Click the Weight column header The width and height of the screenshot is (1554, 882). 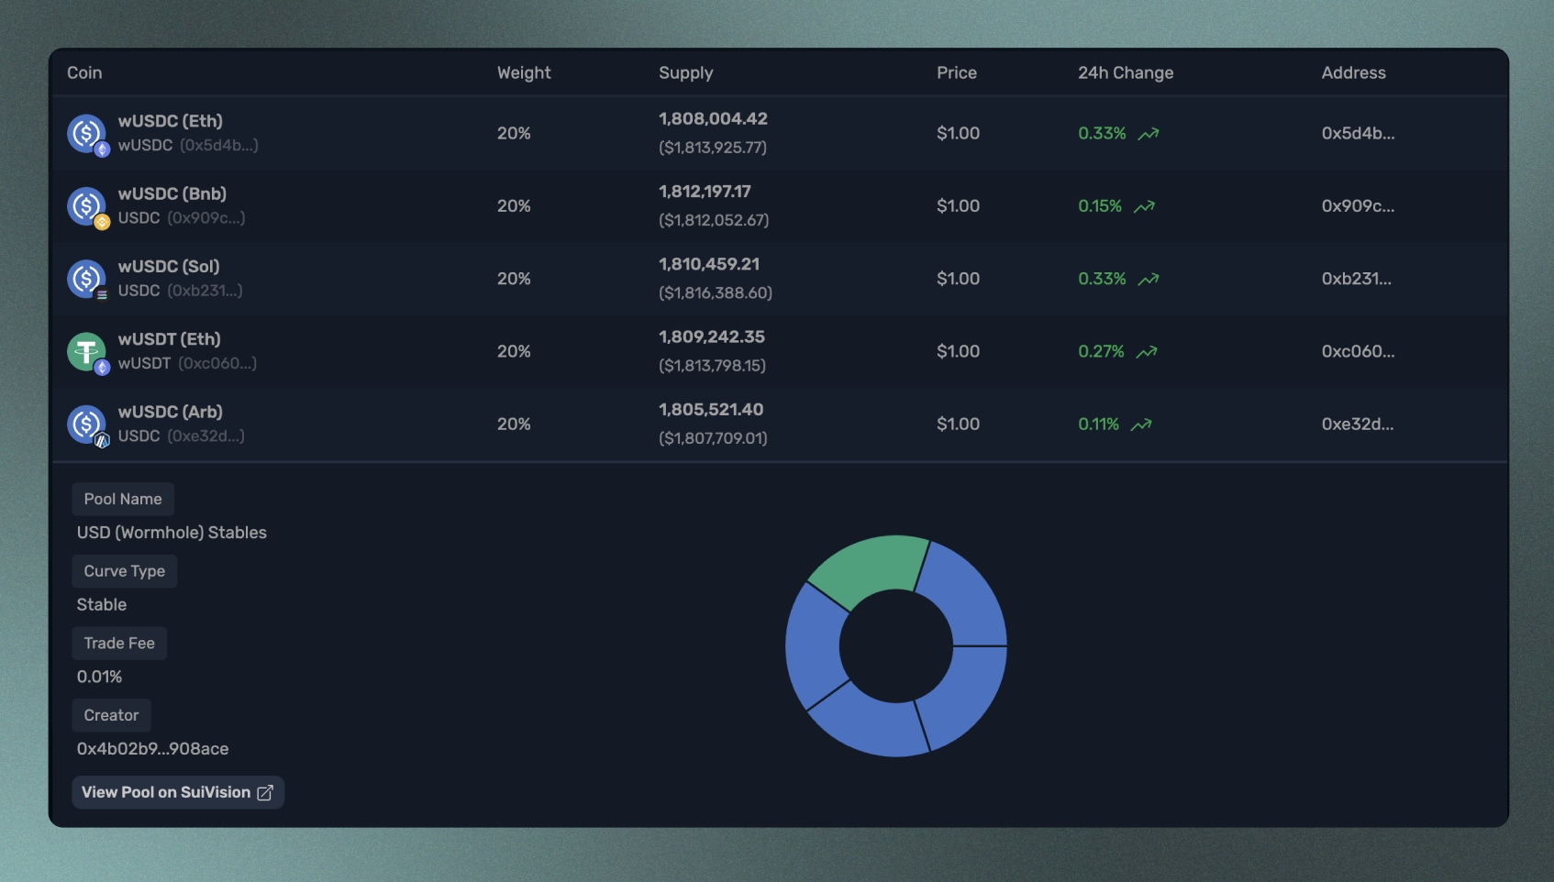tap(524, 73)
